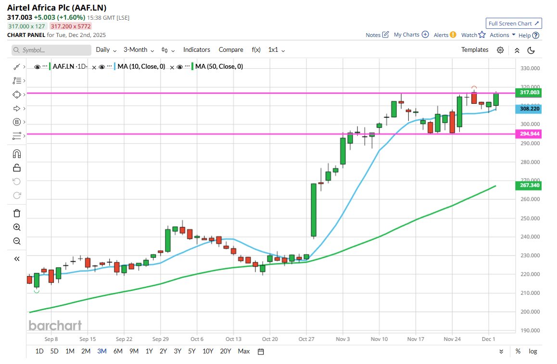Zoom out using the minus magnifier
The image size is (557, 364).
coord(17,241)
